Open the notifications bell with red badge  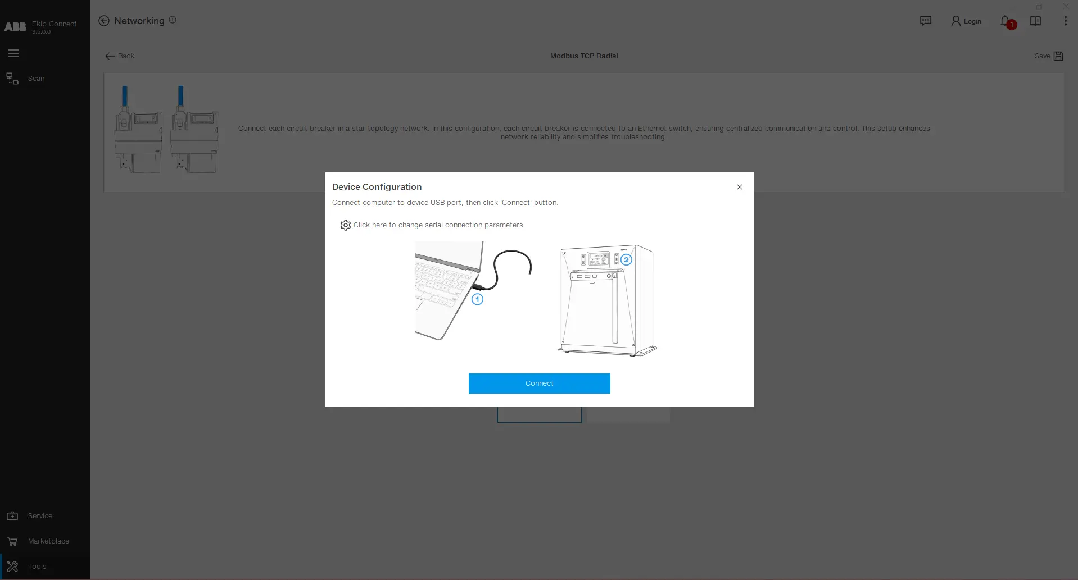pos(1005,21)
